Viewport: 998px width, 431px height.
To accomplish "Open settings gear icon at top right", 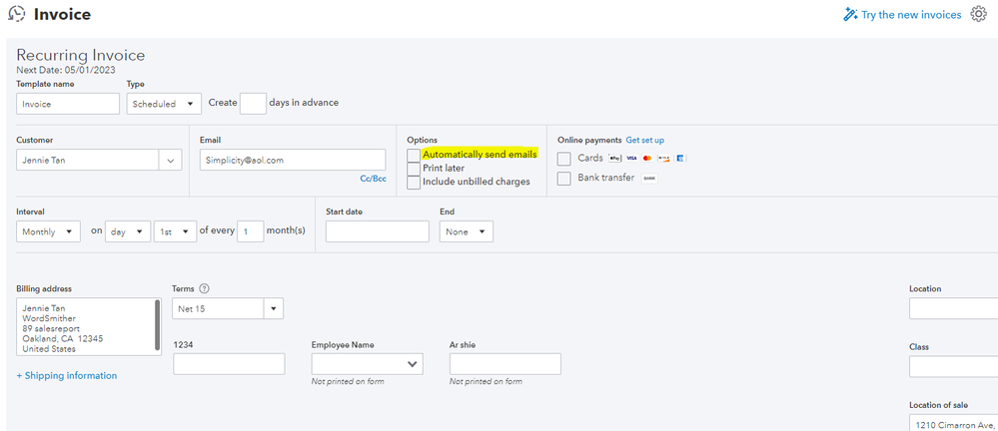I will click(x=979, y=15).
